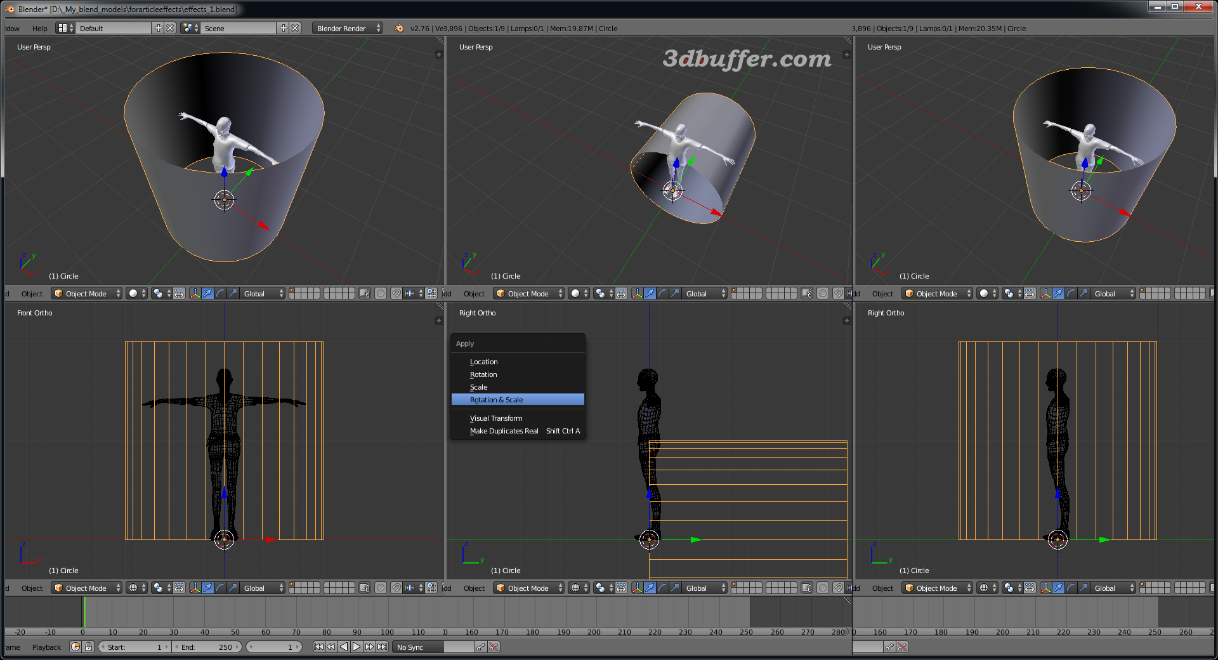Expand tool shelf plus icon in Front Ortho viewport

[x=438, y=320]
